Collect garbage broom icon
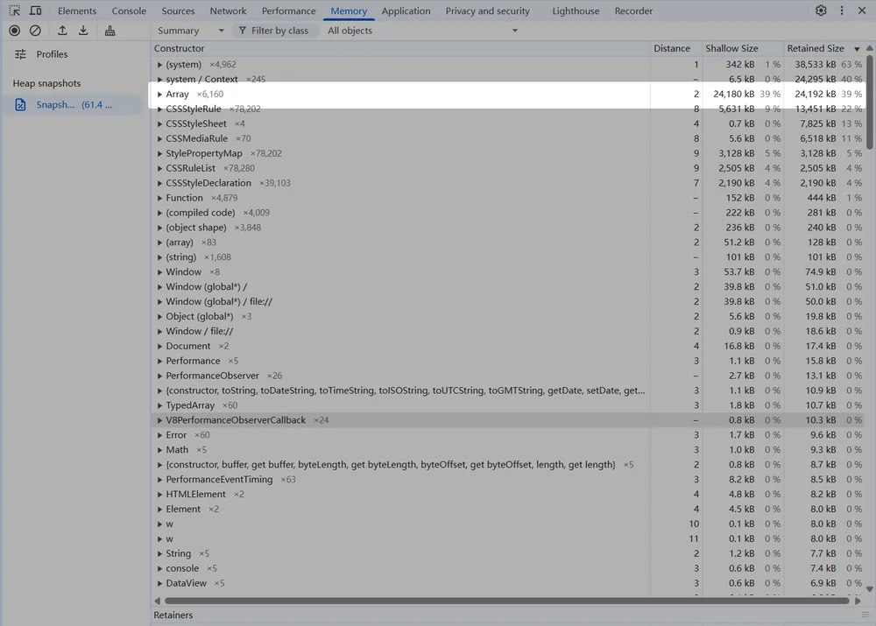This screenshot has height=626, width=876. point(110,31)
